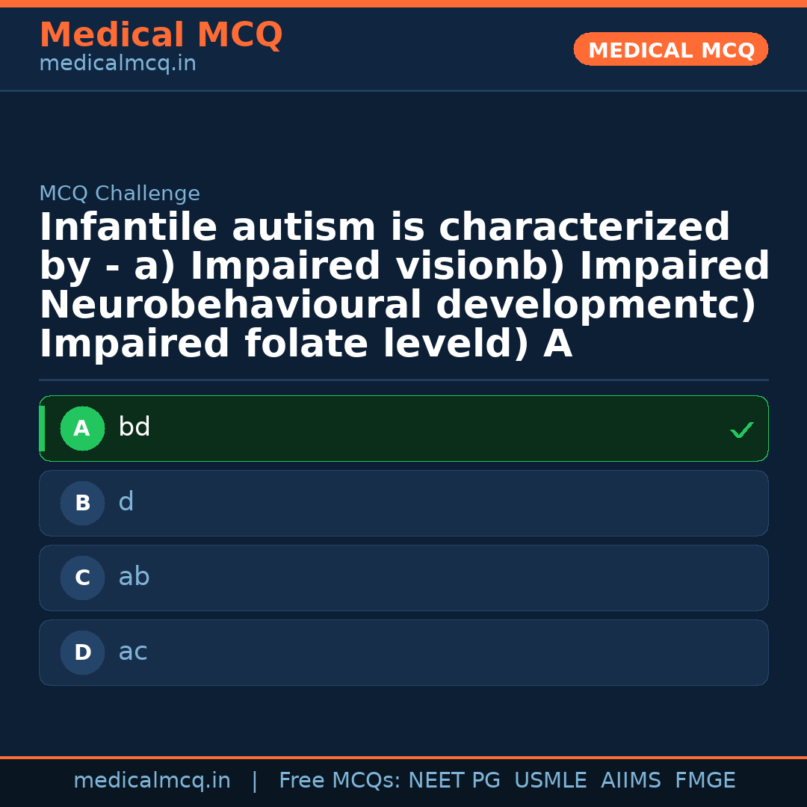Click the letter C circle badge
This screenshot has height=807, width=807.
pos(82,578)
